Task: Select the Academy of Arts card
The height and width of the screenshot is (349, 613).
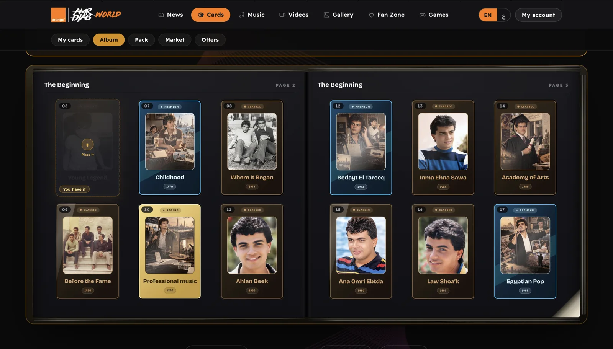Action: tap(525, 148)
